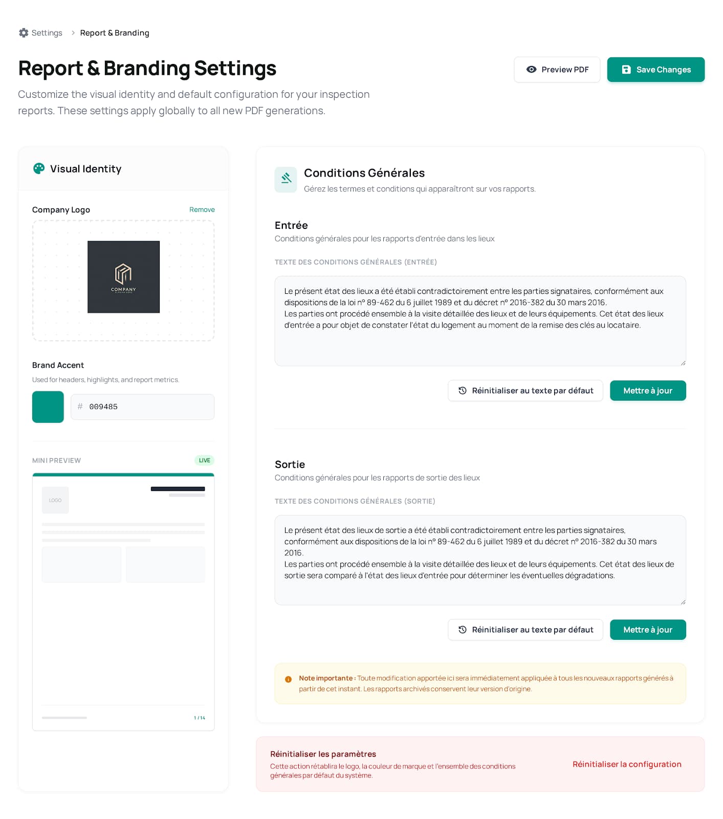Click the Settings gear icon in breadcrumb
This screenshot has height=819, width=723.
[x=24, y=32]
